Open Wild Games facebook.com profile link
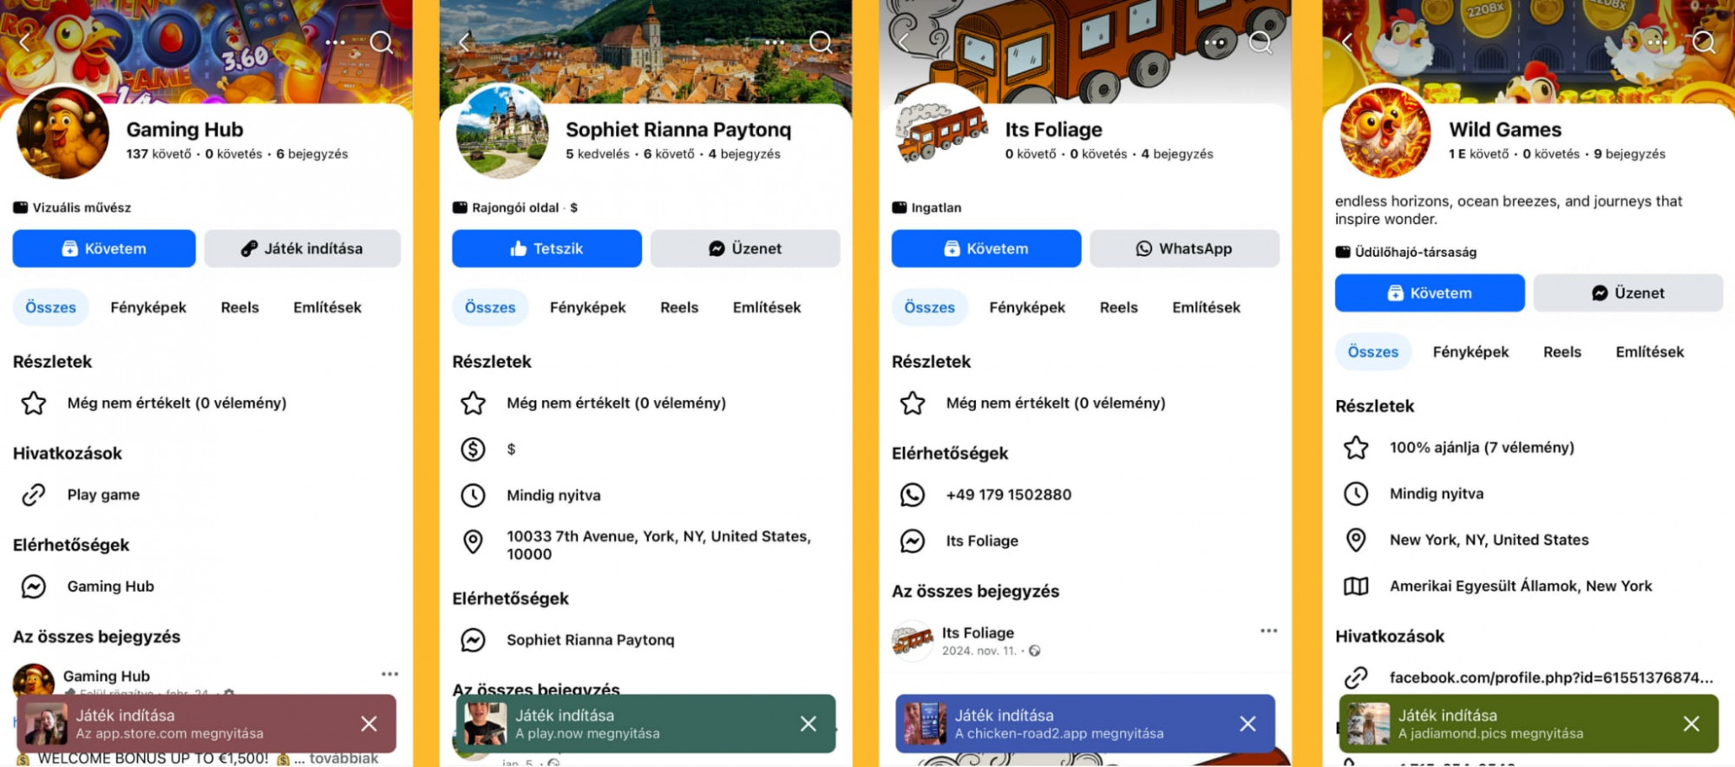Viewport: 1735px width, 767px height. tap(1551, 678)
